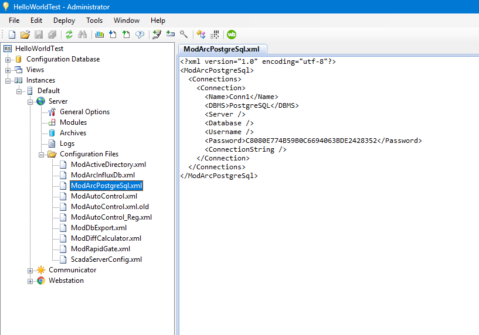Open the Window menu
The height and width of the screenshot is (335, 479).
tap(127, 20)
